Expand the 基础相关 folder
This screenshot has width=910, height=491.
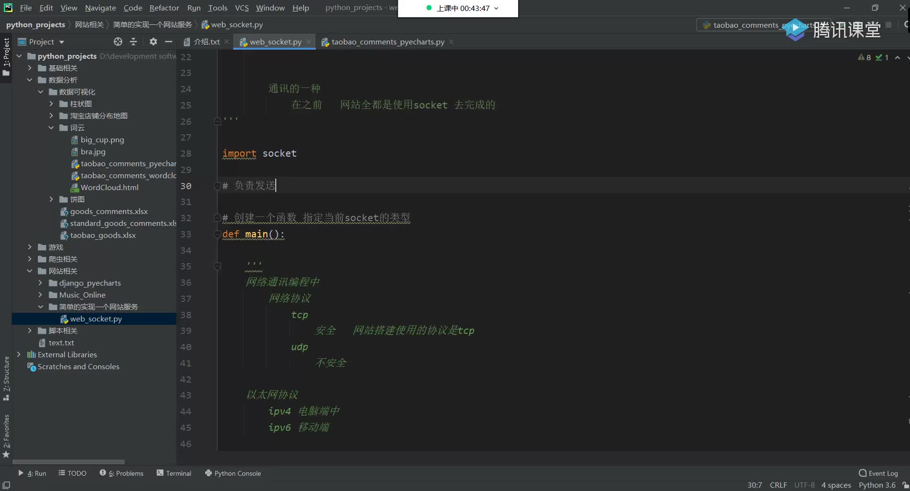[x=30, y=68]
